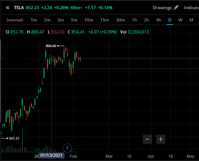Select the 10m interval
The height and width of the screenshot is (161, 199).
[89, 20]
